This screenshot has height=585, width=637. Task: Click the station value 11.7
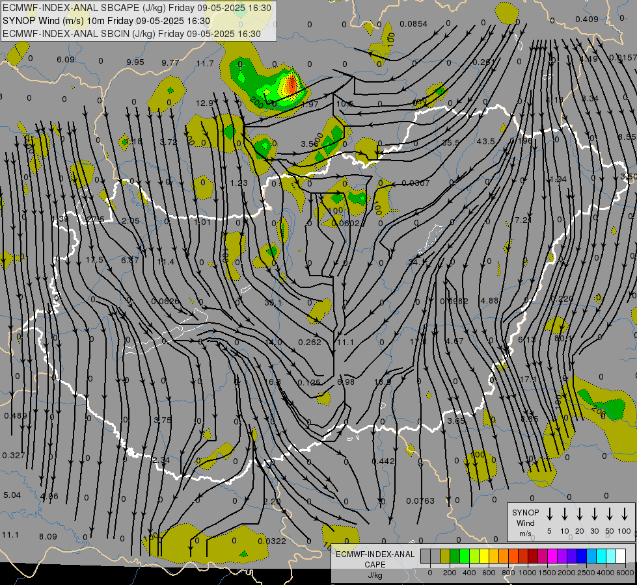pyautogui.click(x=205, y=63)
